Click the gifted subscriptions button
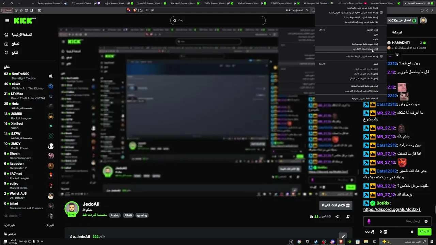Viewport: 436px width, 245px height. tap(336, 205)
